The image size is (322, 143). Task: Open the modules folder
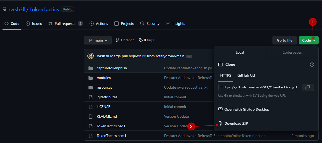[x=104, y=78]
